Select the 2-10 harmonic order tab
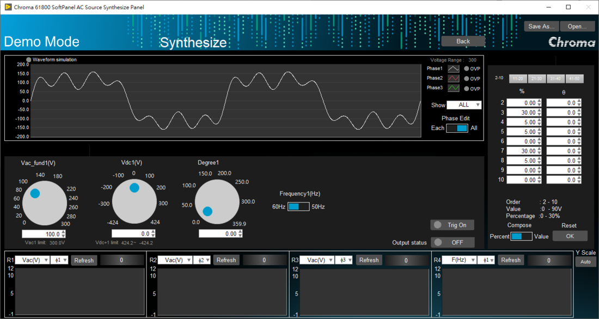The width and height of the screenshot is (599, 319). click(499, 78)
